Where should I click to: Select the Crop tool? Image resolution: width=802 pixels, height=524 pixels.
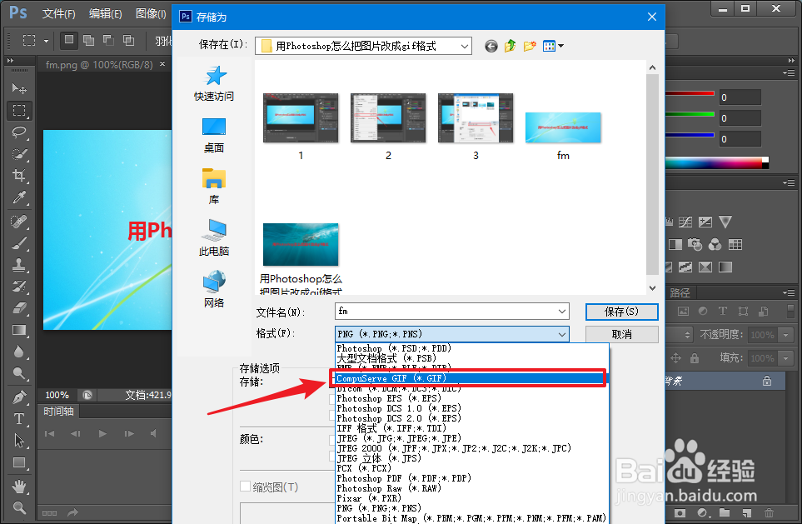(x=19, y=175)
